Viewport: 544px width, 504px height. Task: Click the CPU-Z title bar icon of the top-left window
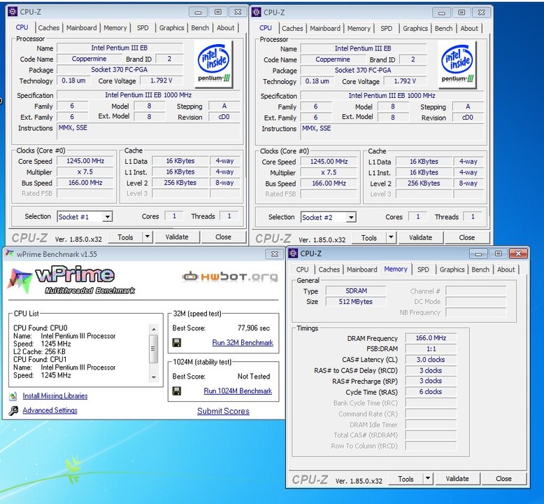click(13, 11)
